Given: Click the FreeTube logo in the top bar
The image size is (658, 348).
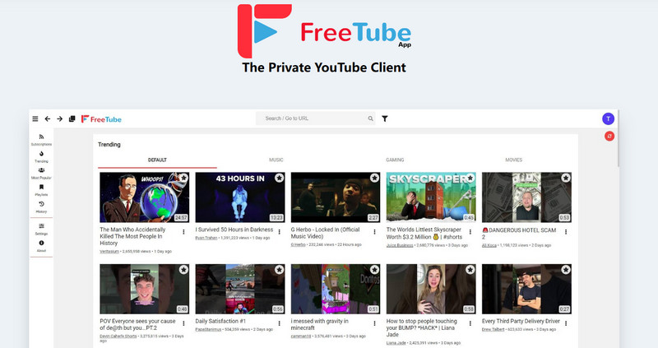Looking at the screenshot, I should pos(101,119).
